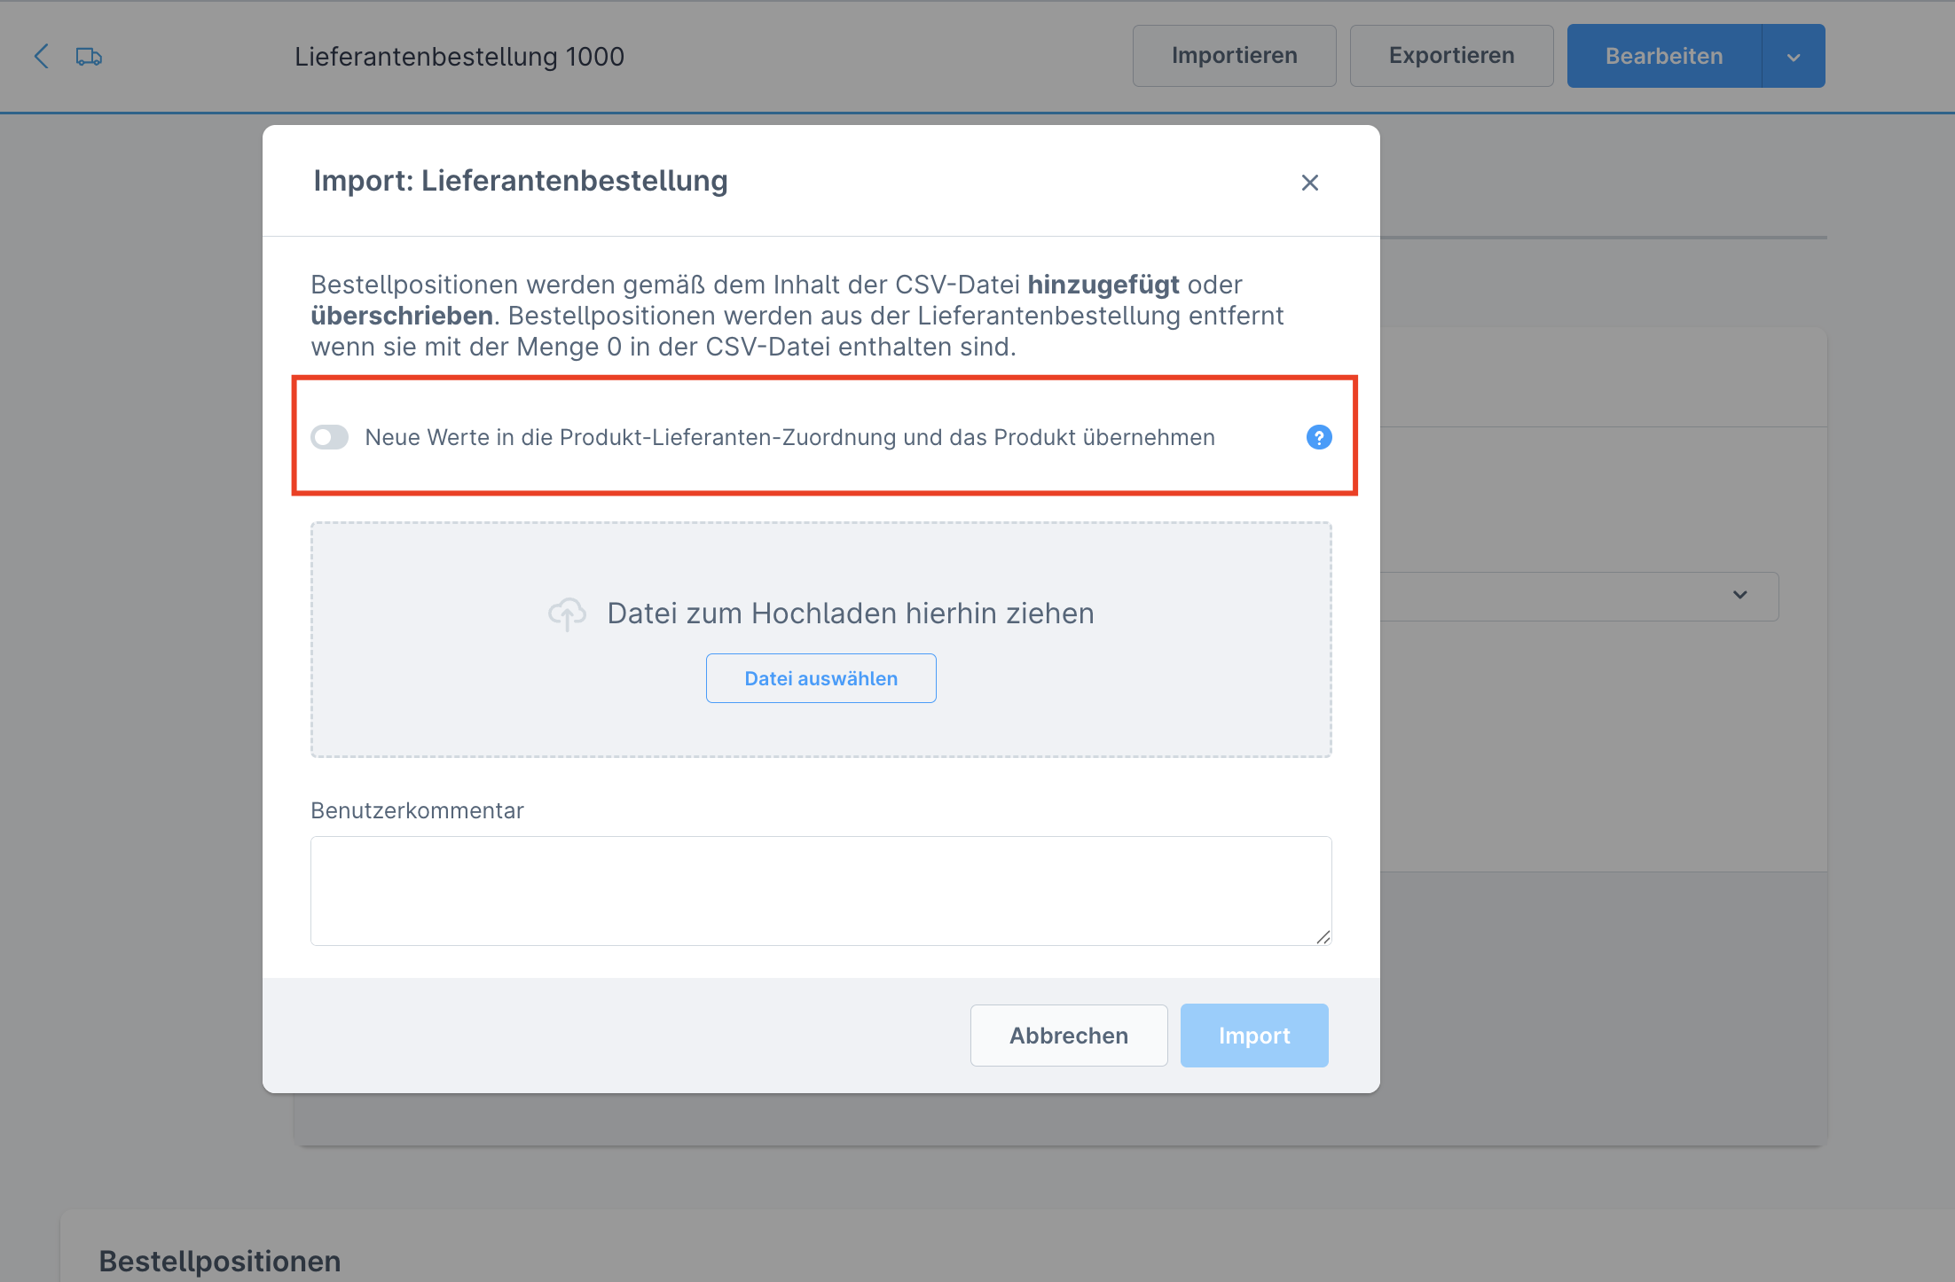Screen dimensions: 1955x1282
Task: Click Datei auswählen to choose file
Action: pos(820,678)
